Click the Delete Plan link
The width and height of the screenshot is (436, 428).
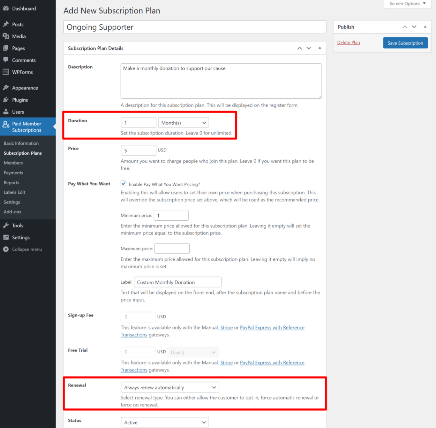348,43
